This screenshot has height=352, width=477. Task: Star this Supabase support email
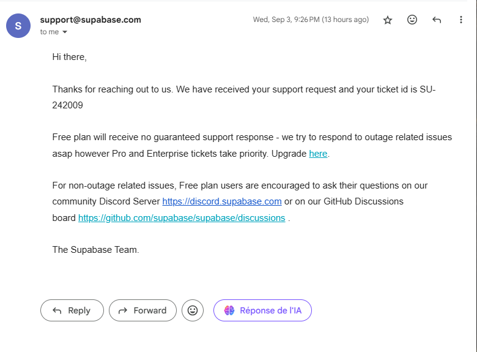(x=388, y=20)
